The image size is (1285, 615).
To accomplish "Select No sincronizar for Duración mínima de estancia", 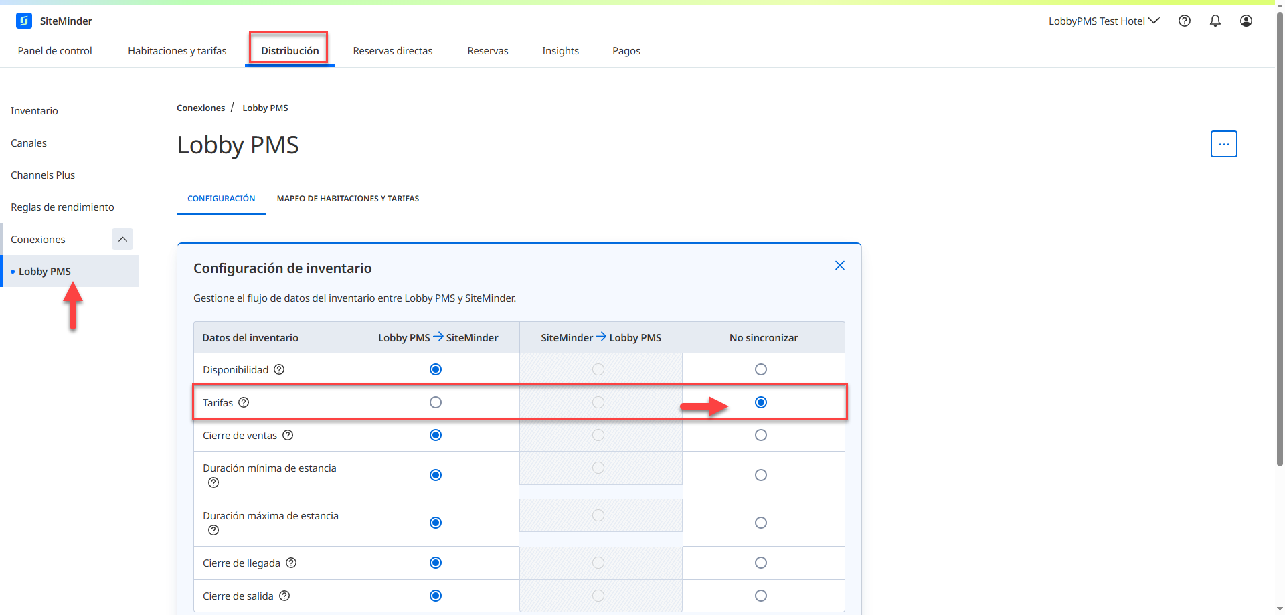I will coord(761,475).
